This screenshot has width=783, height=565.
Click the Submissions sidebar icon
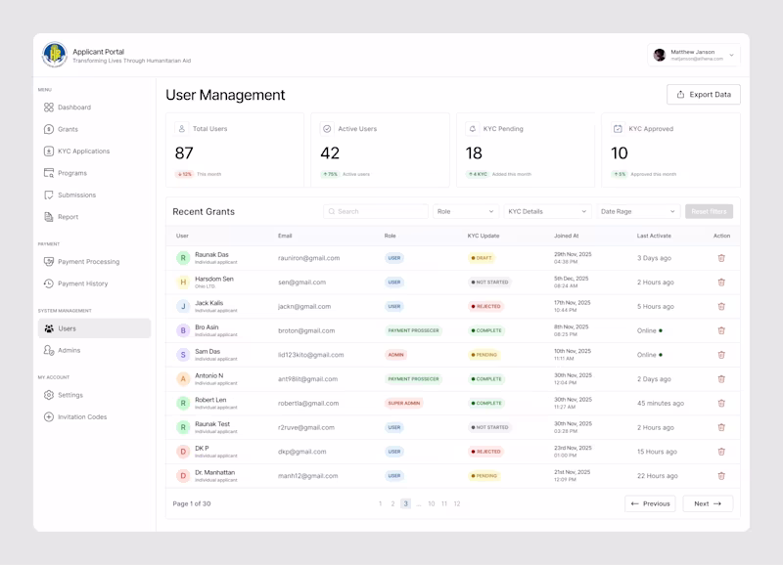tap(48, 195)
